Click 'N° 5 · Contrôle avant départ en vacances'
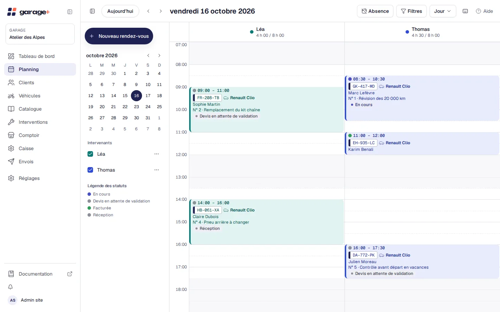 389,267
